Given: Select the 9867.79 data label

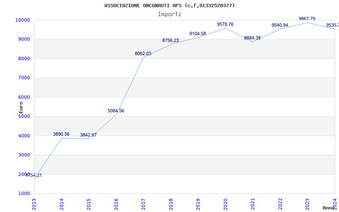Looking at the screenshot, I should pos(307,19).
